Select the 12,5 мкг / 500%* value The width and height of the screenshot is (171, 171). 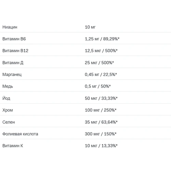[101, 51]
